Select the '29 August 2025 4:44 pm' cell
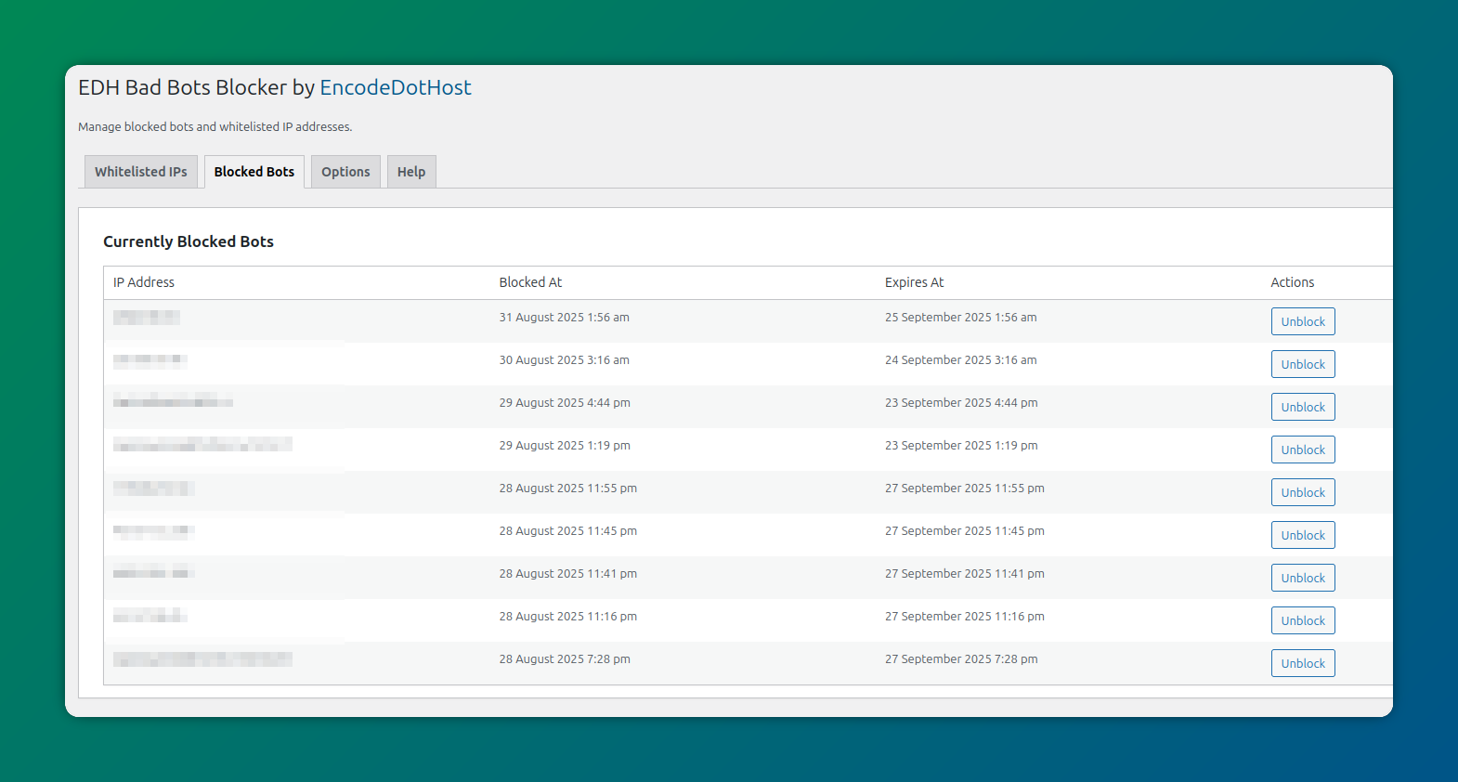The width and height of the screenshot is (1458, 782). pyautogui.click(x=565, y=403)
